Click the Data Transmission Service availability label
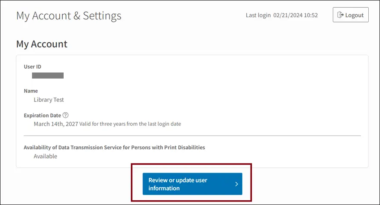380x205 pixels. [x=114, y=148]
